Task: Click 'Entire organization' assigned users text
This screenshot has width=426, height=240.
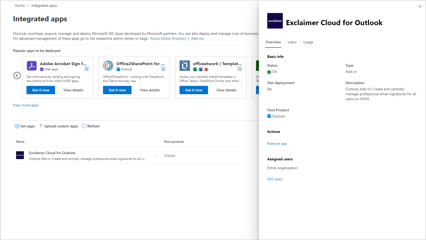Action: click(282, 168)
